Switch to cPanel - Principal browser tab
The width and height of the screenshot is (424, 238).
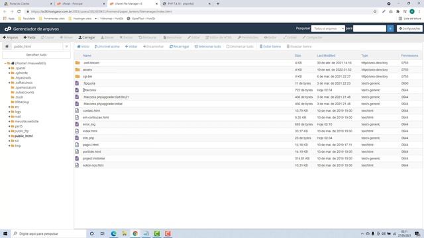[81, 4]
